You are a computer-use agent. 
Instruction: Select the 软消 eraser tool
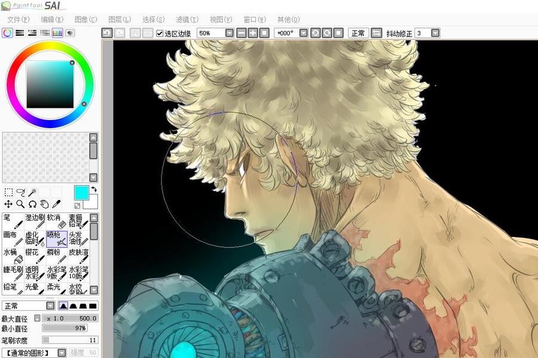pyautogui.click(x=57, y=221)
